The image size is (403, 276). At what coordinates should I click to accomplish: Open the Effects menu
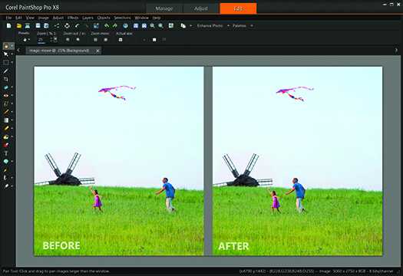73,18
